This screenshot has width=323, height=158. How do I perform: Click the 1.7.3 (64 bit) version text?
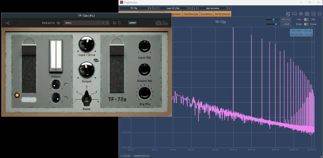pyautogui.click(x=126, y=156)
